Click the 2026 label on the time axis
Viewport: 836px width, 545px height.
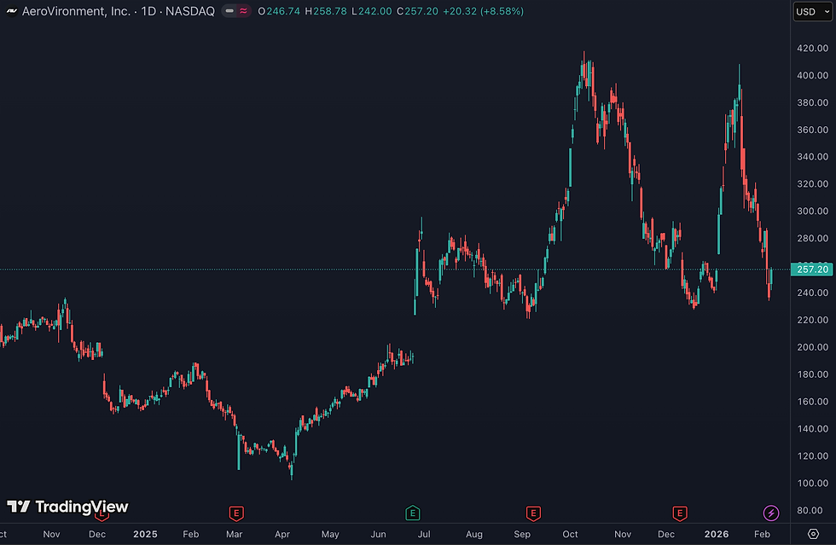click(x=717, y=534)
